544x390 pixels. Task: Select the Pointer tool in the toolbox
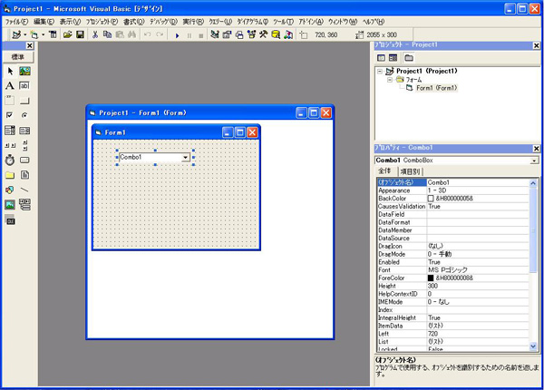pos(10,71)
